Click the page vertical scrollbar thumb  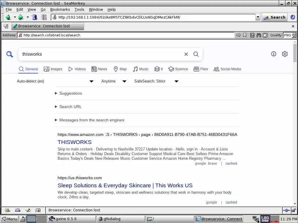(295, 53)
